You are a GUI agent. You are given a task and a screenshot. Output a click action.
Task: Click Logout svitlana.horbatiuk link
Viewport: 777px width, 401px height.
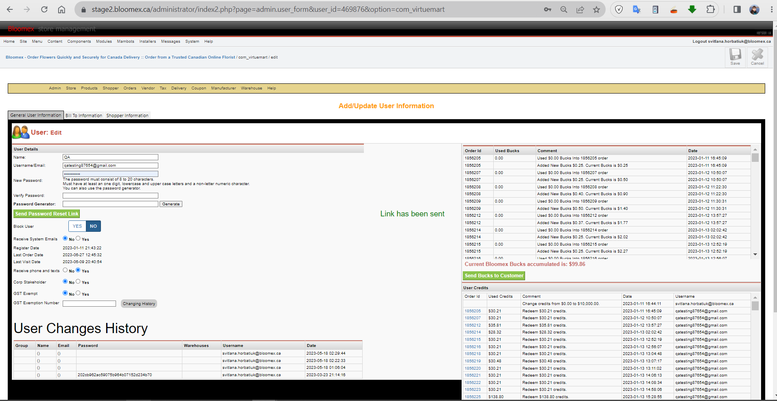point(731,41)
